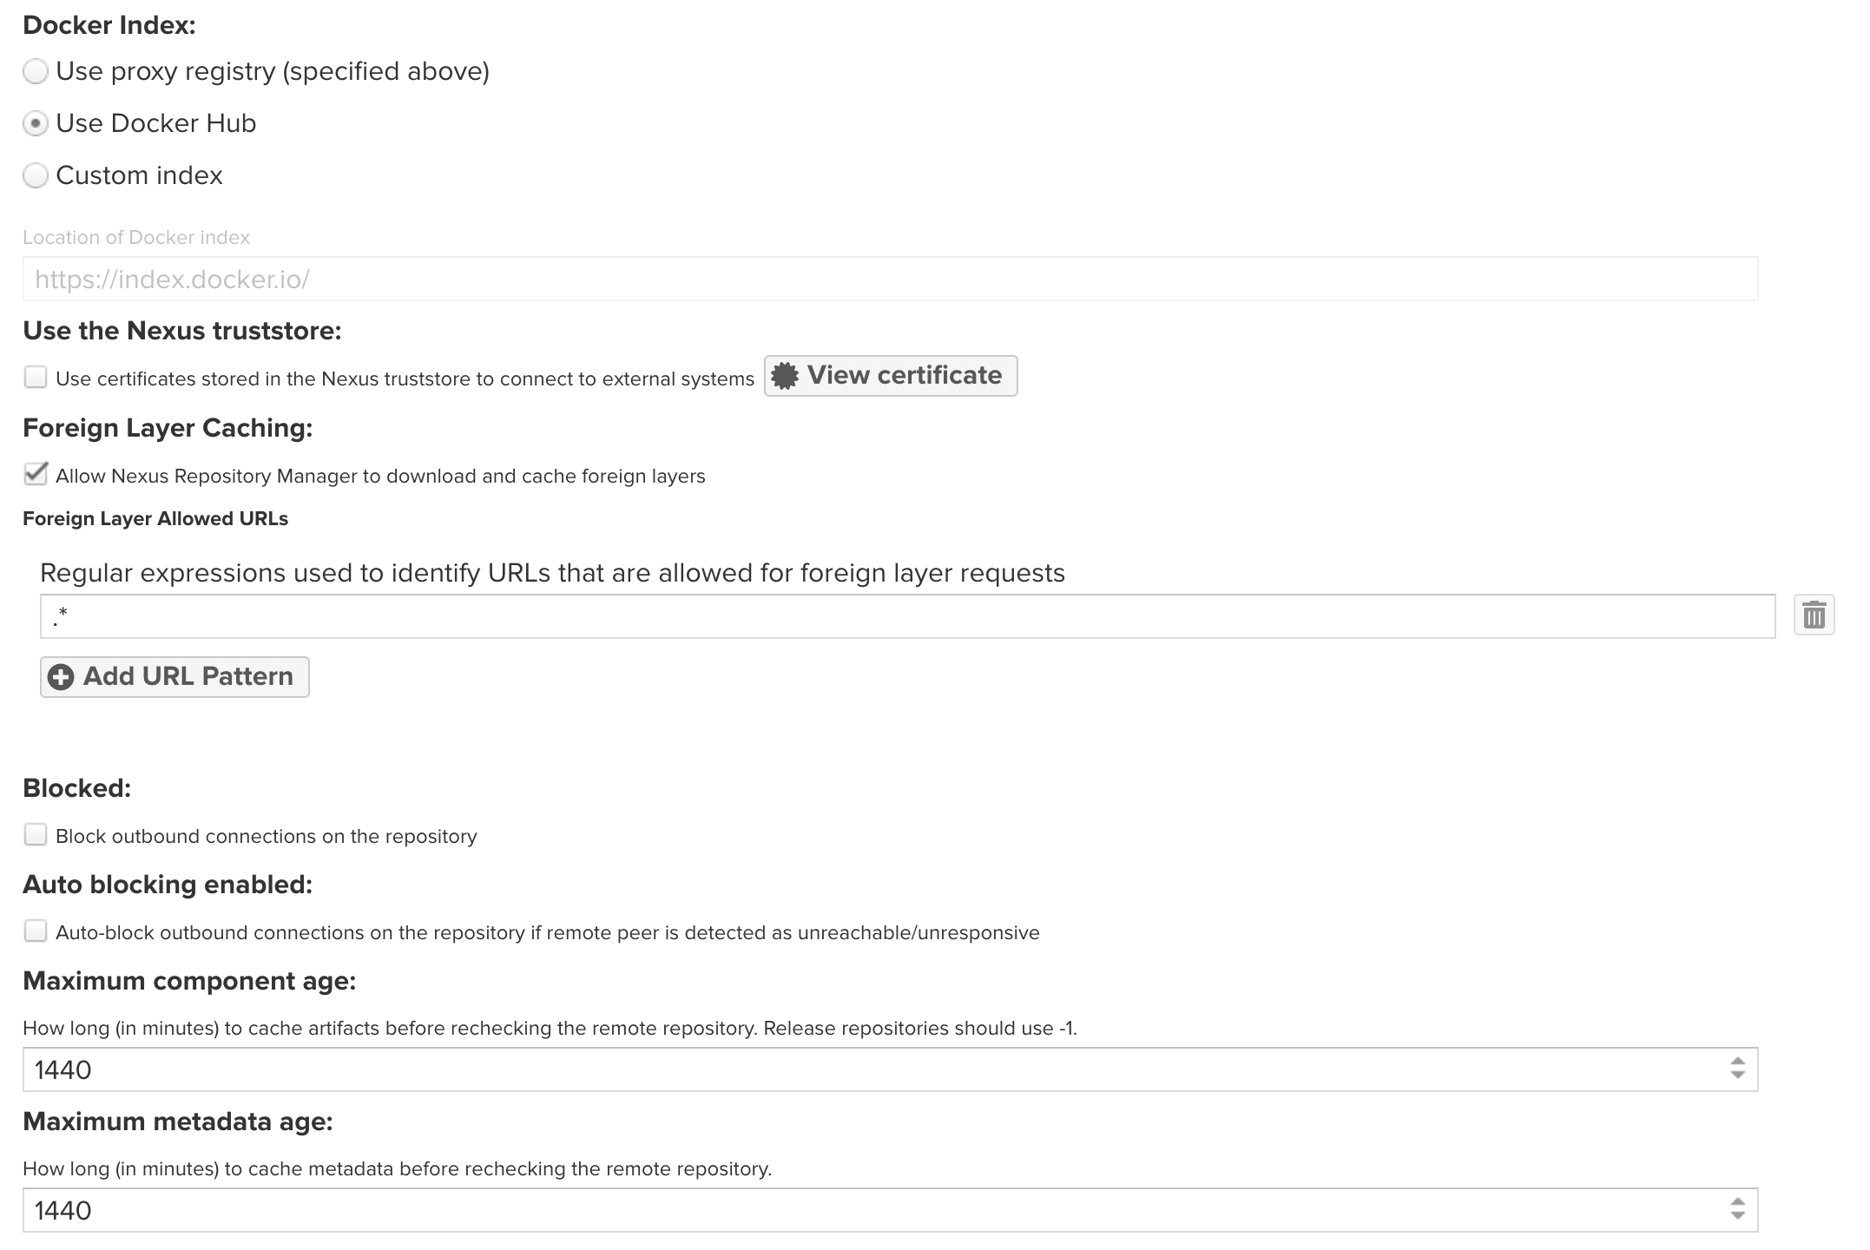Screen dimensions: 1870x1250
Task: Click the foreign layer URL regex field
Action: [907, 616]
